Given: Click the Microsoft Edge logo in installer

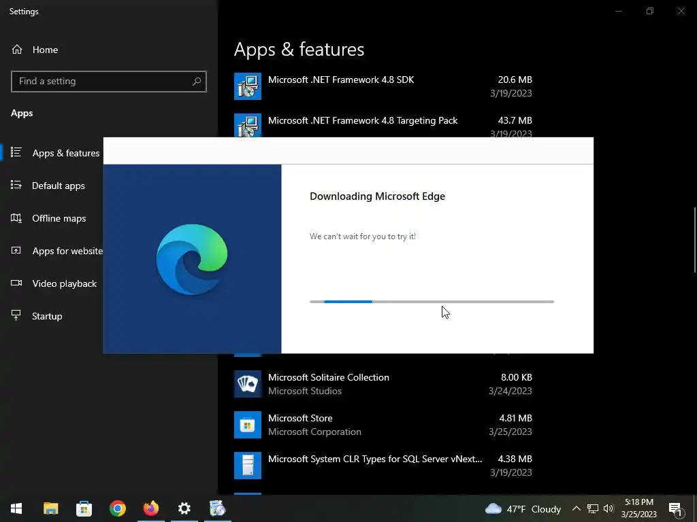Looking at the screenshot, I should [192, 259].
